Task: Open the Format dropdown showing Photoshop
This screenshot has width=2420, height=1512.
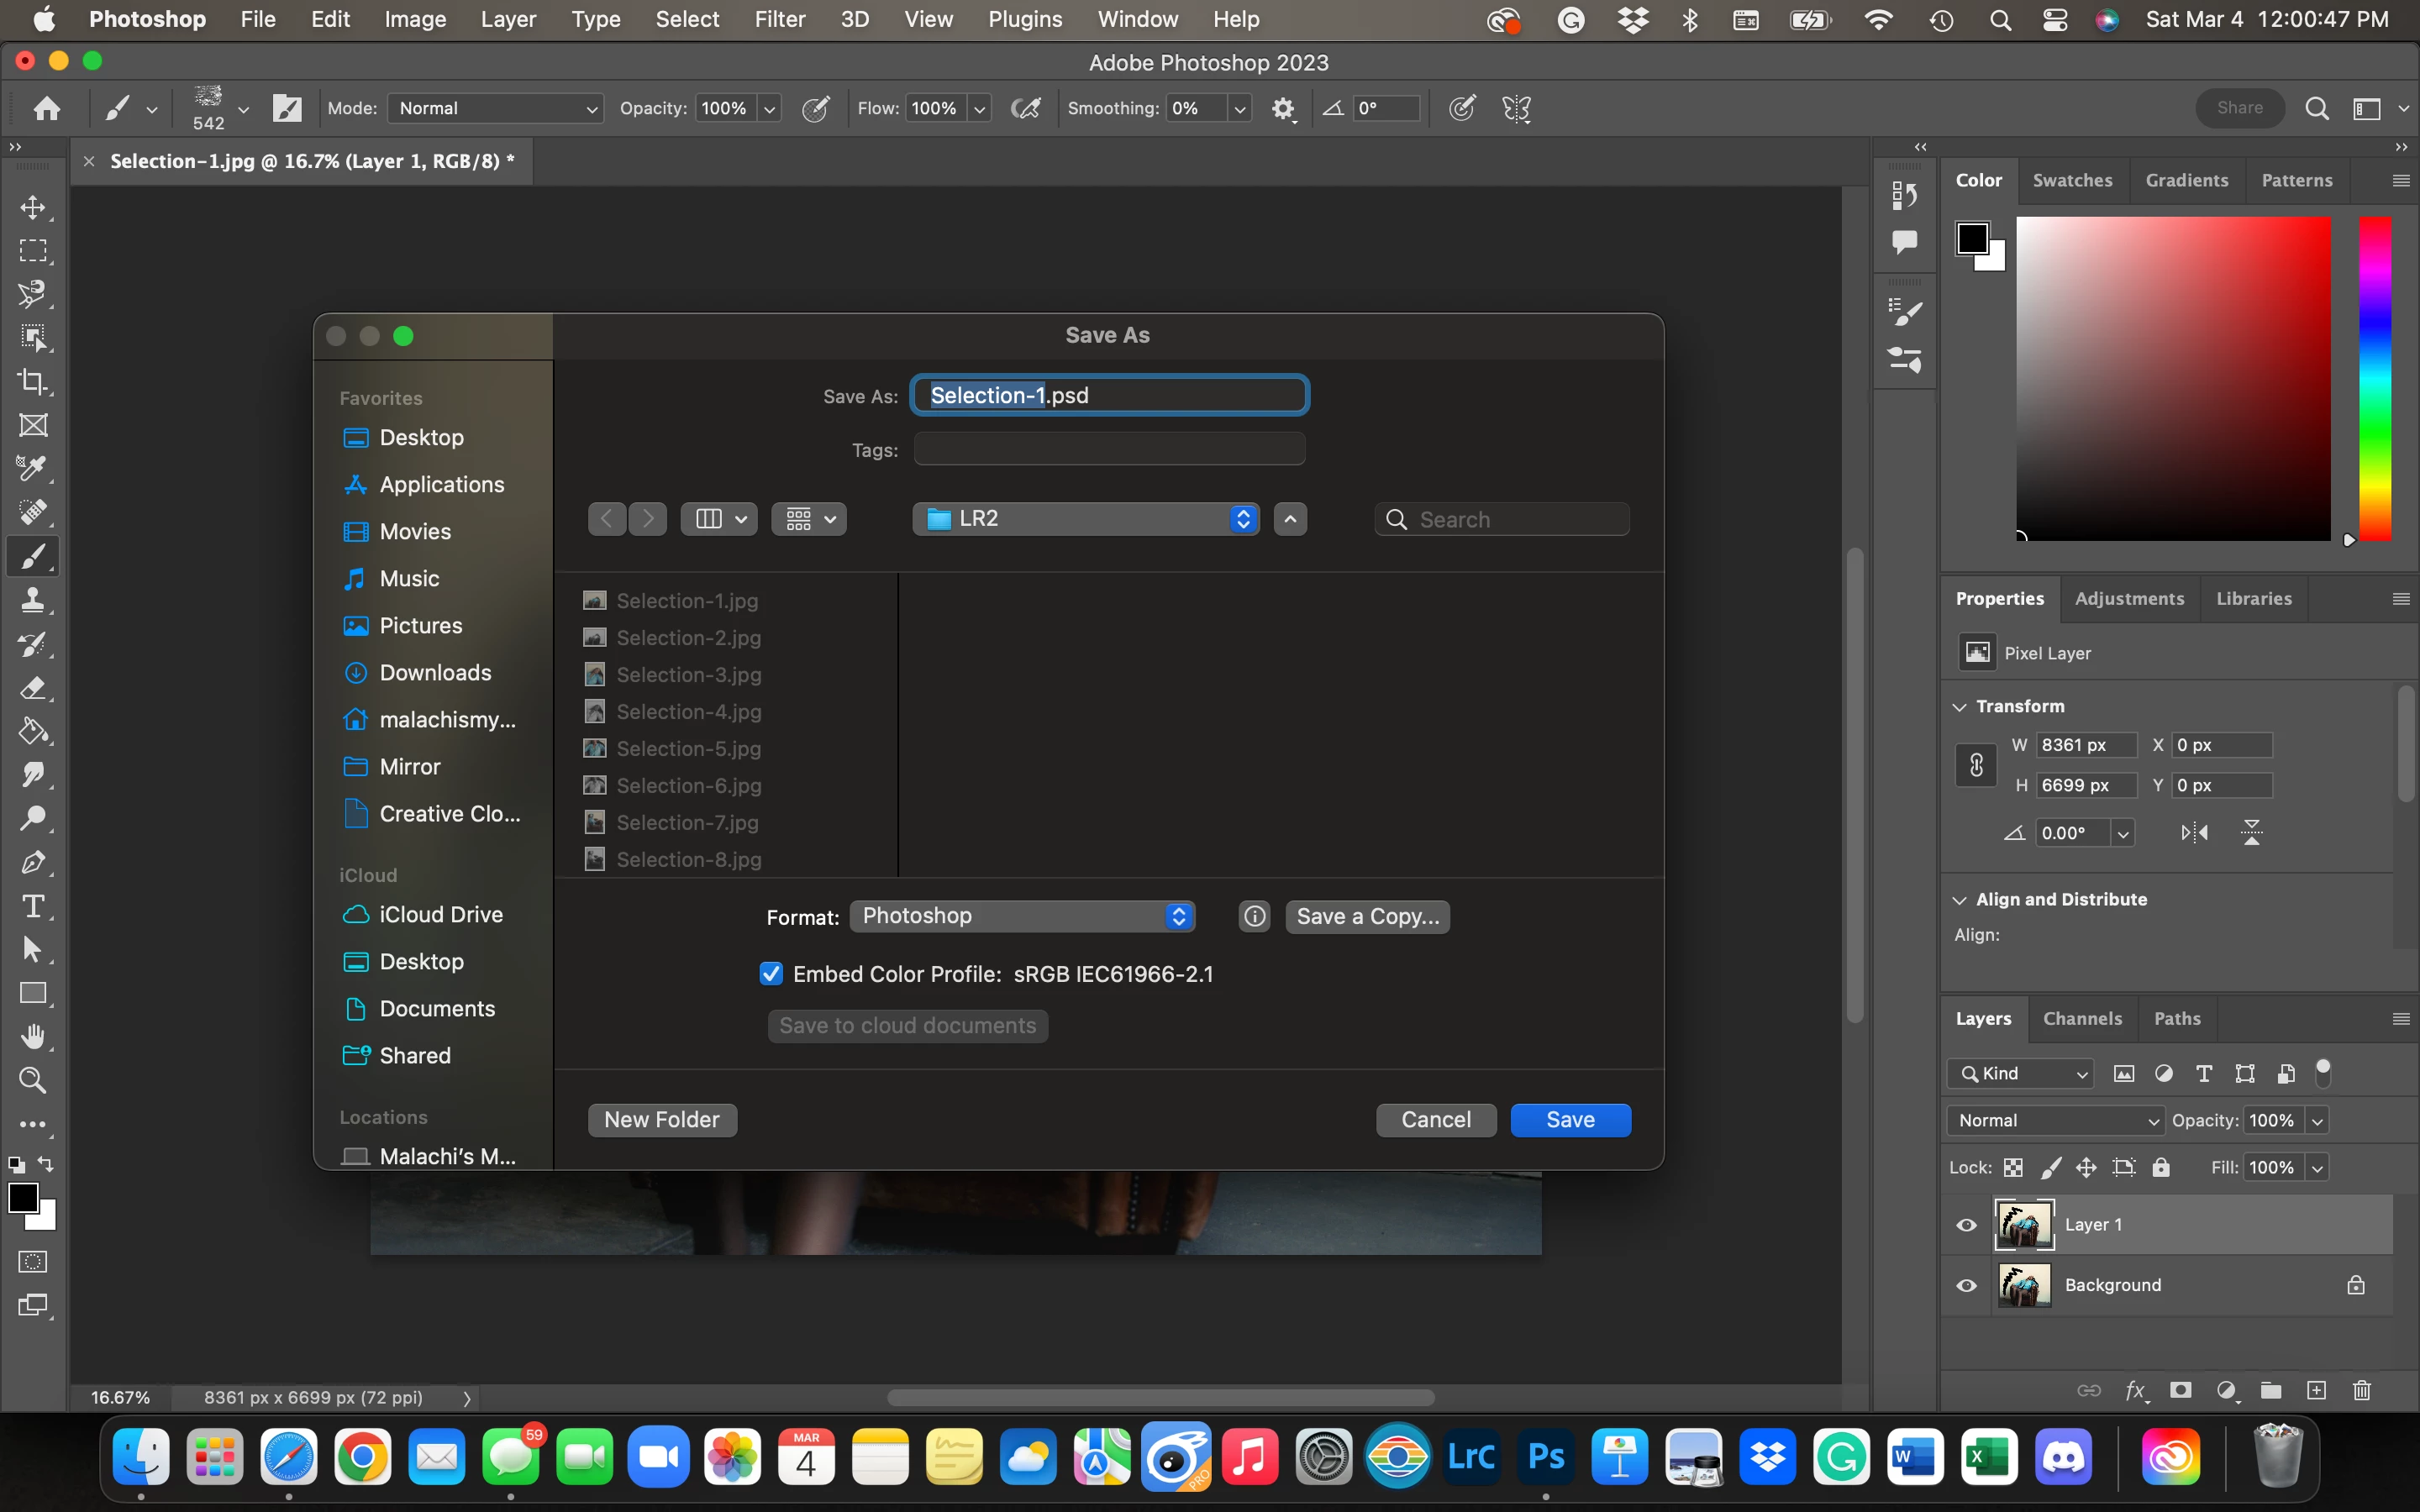Action: [1022, 916]
